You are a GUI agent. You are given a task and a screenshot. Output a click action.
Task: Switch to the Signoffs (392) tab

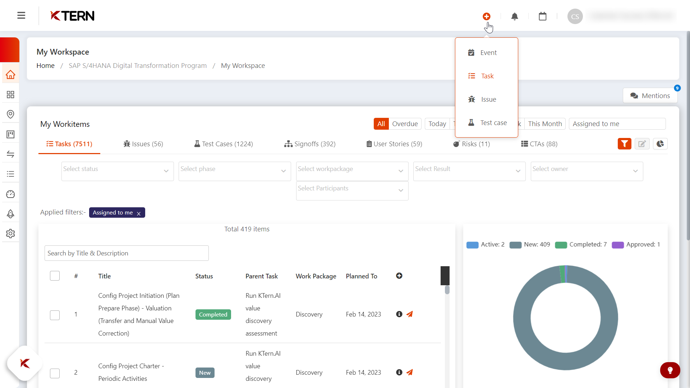310,144
